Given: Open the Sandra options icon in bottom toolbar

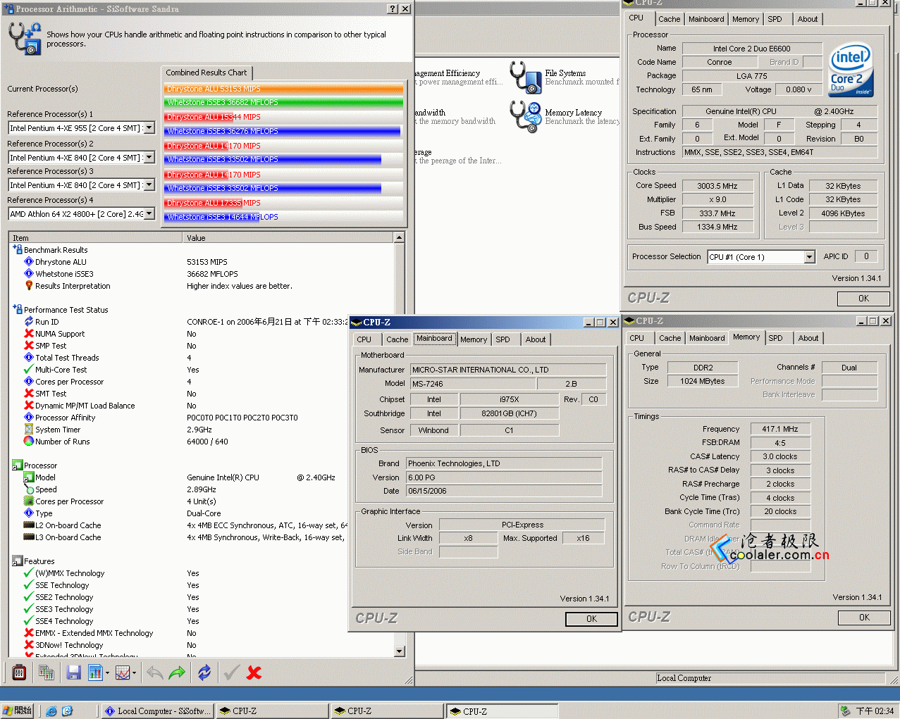Looking at the screenshot, I should [x=19, y=673].
